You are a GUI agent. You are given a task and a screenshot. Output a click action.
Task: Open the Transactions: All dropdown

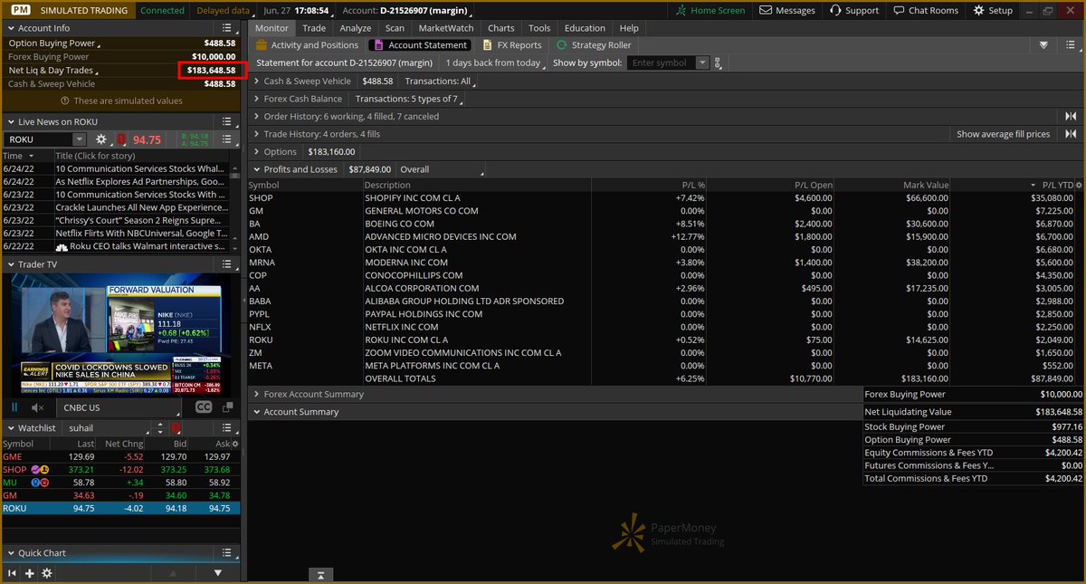point(441,81)
